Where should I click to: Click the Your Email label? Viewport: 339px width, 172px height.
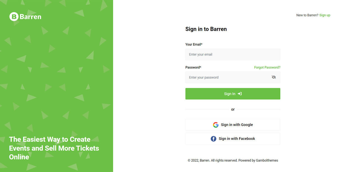pos(194,45)
